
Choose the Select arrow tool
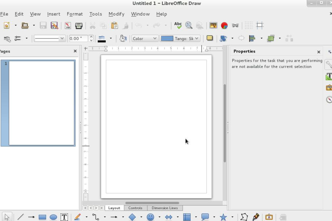[x=7, y=217]
